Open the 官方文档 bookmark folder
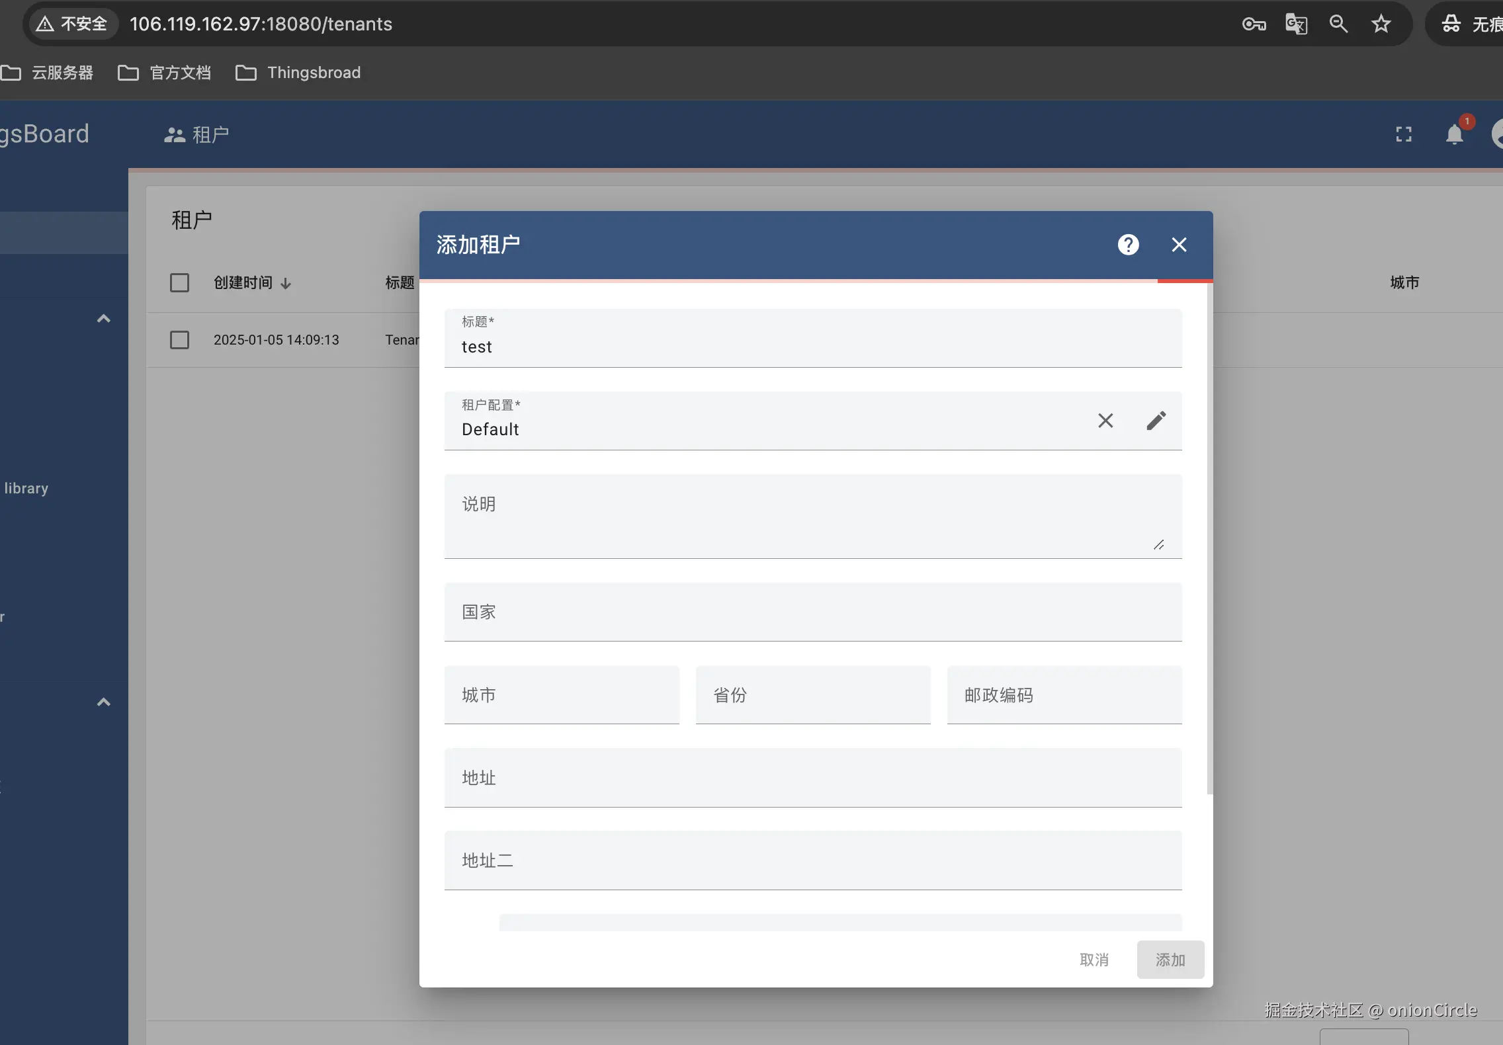Screen dimensions: 1503x1045 pyautogui.click(x=165, y=73)
